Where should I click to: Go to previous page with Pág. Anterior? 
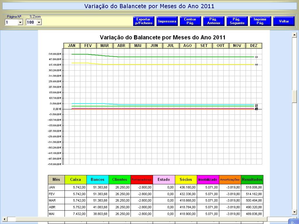(x=214, y=21)
